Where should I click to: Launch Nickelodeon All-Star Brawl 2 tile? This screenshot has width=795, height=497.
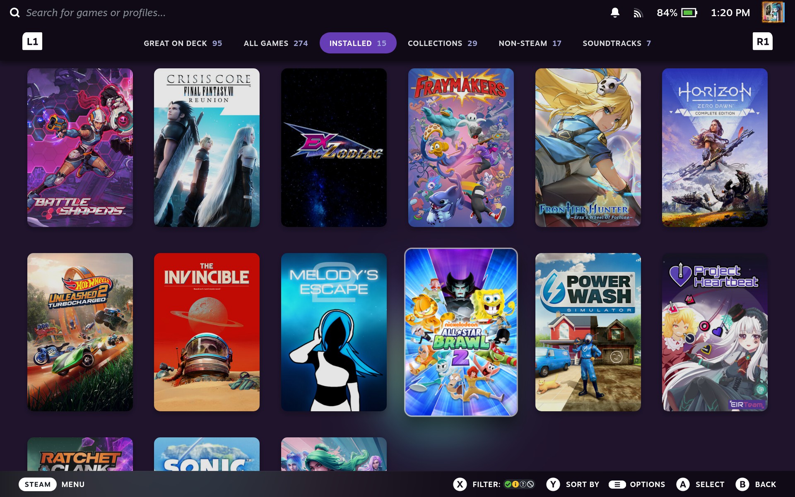pos(461,332)
